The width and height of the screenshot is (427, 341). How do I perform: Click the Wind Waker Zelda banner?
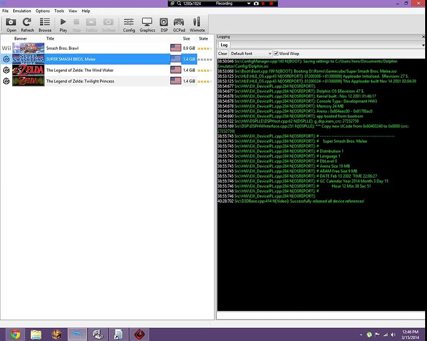click(x=28, y=70)
